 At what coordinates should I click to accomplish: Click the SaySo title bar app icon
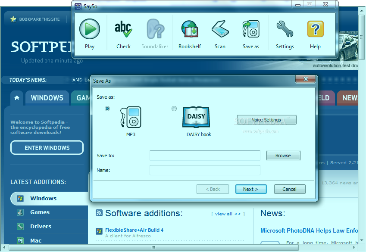point(78,6)
